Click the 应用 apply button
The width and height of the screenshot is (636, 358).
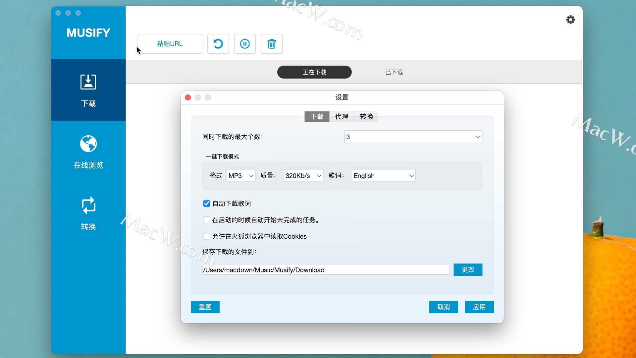(x=479, y=307)
